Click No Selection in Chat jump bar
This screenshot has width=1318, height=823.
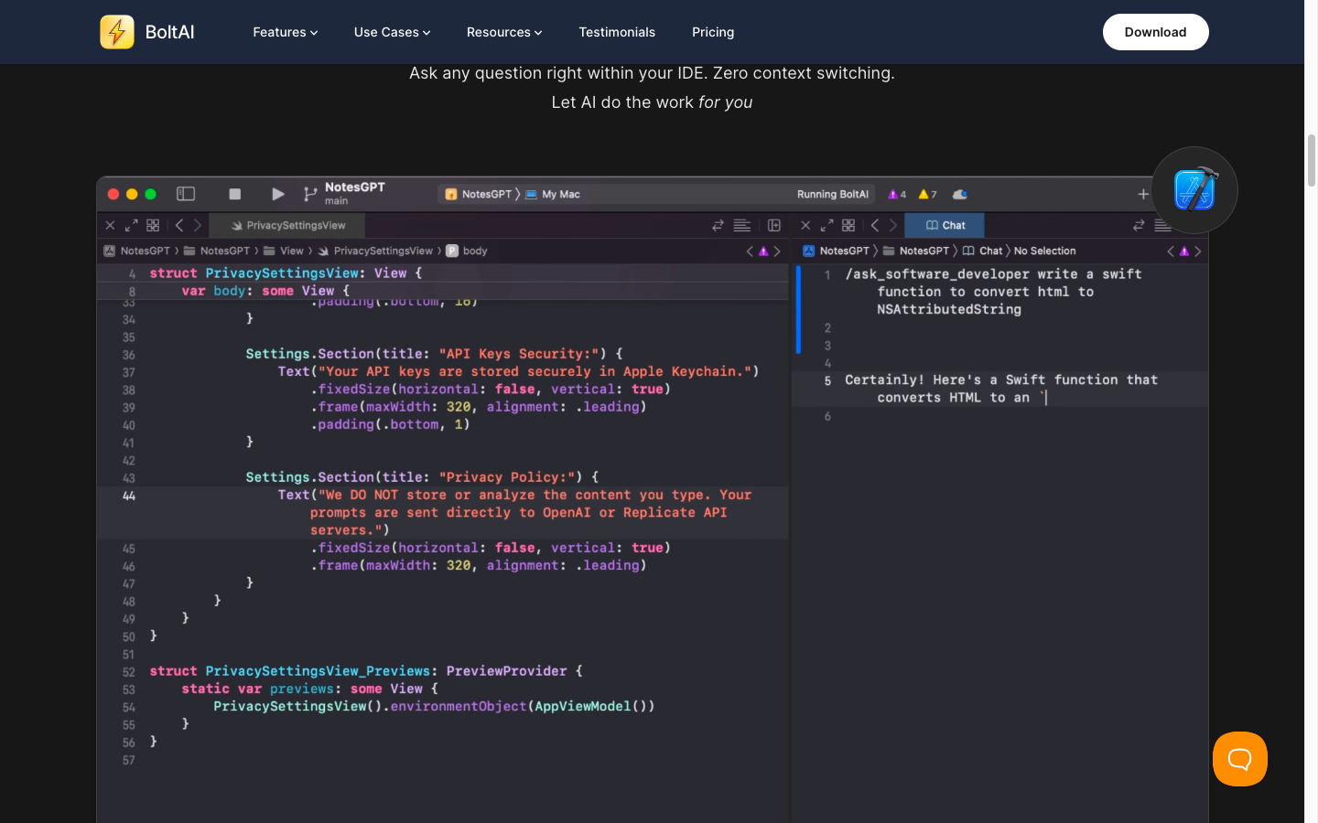[1044, 251]
